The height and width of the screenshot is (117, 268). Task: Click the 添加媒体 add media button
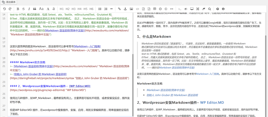[9, 2]
